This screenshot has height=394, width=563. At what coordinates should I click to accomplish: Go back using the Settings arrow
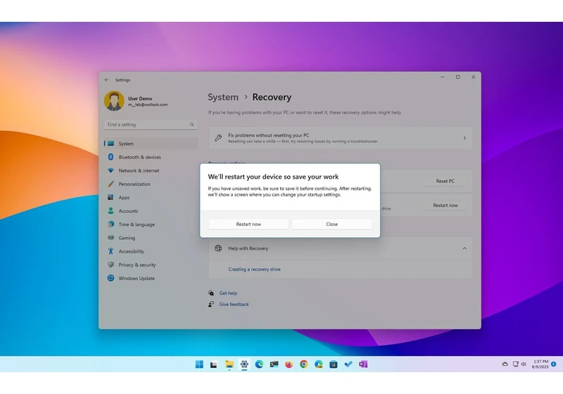tap(107, 80)
